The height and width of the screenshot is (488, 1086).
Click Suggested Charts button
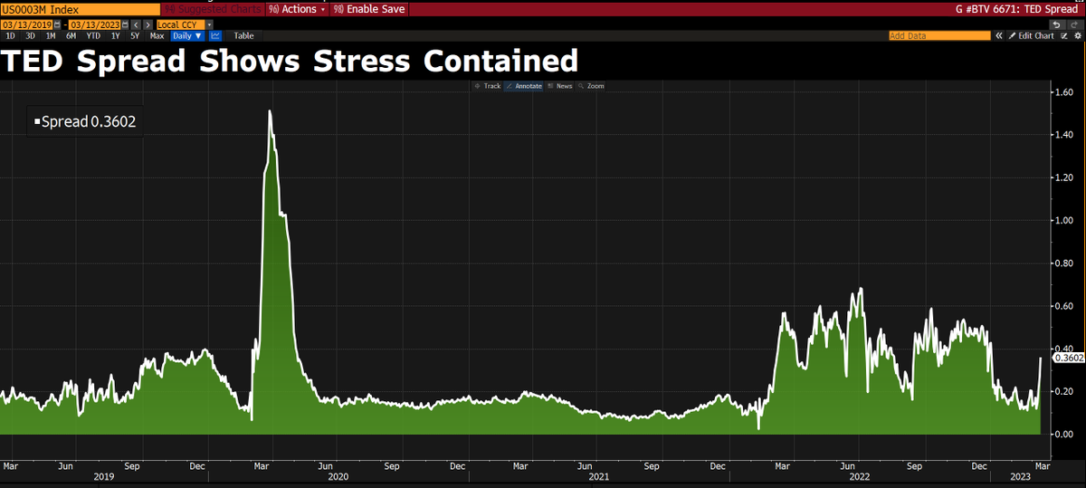tap(213, 9)
